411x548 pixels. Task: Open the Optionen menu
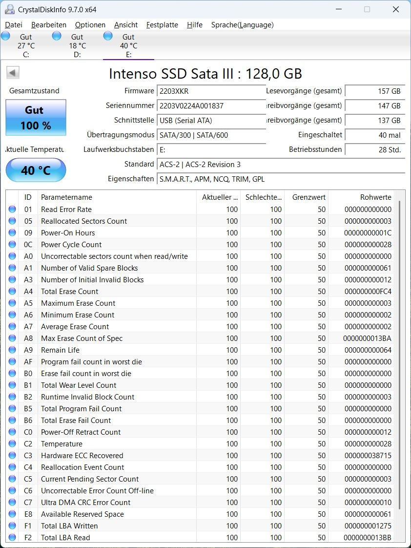90,25
